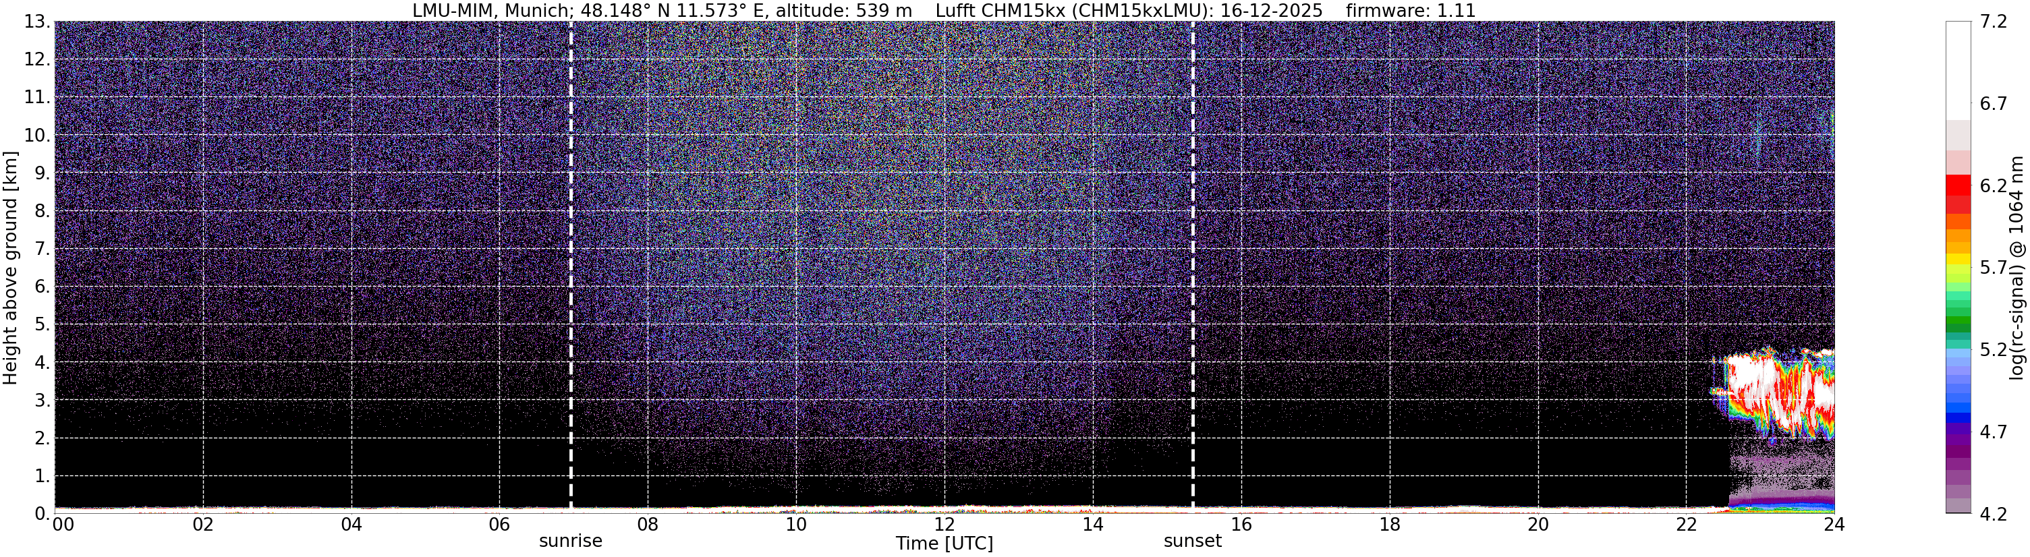Click the colorbar value '5.2'
This screenshot has height=557, width=2030.
click(x=1993, y=349)
